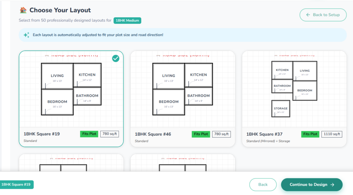The image size is (353, 195).
Task: Select the 1BHK Square #46 layout card
Action: [x=183, y=99]
